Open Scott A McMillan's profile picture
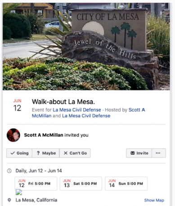175x206 pixels. 13,135
